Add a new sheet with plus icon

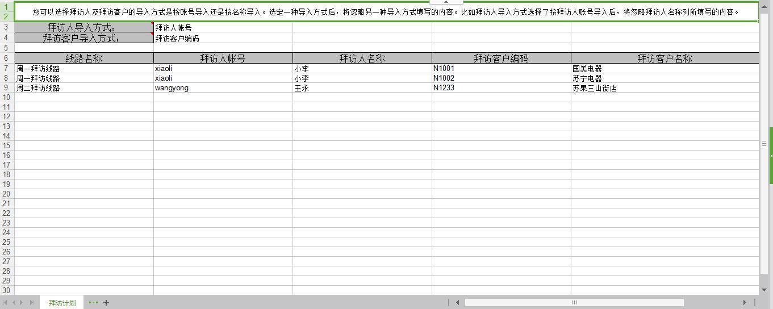pyautogui.click(x=106, y=303)
